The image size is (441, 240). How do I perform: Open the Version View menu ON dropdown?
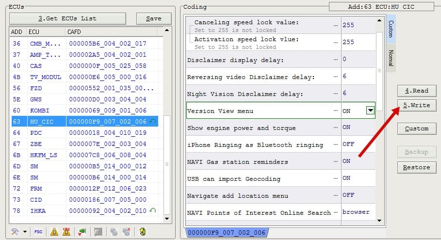tap(370, 111)
